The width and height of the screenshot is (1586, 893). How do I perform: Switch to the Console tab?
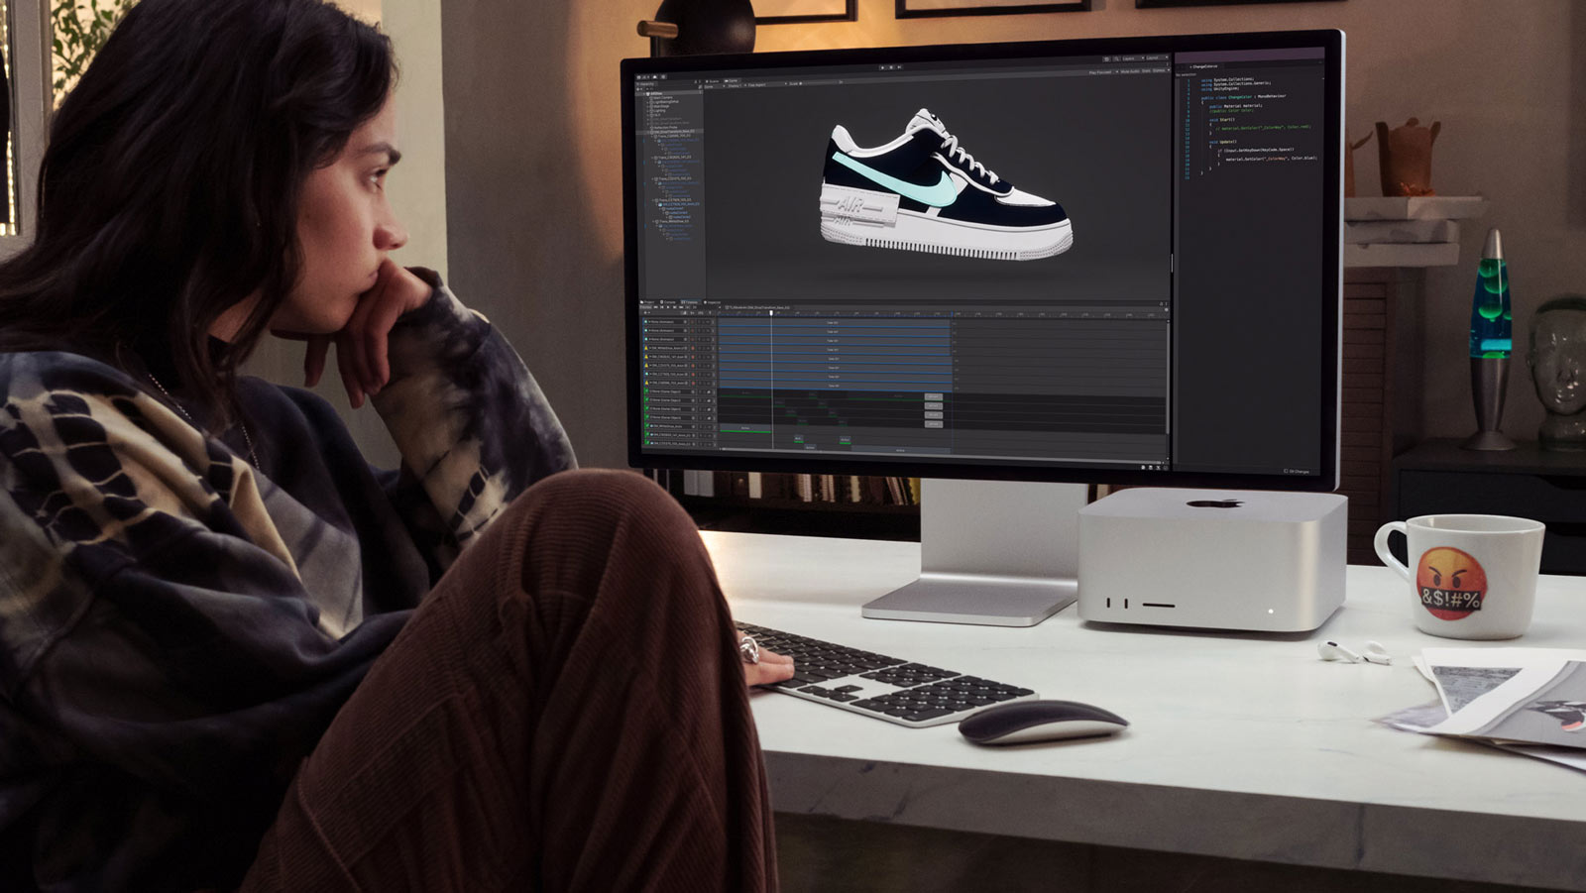pyautogui.click(x=668, y=302)
